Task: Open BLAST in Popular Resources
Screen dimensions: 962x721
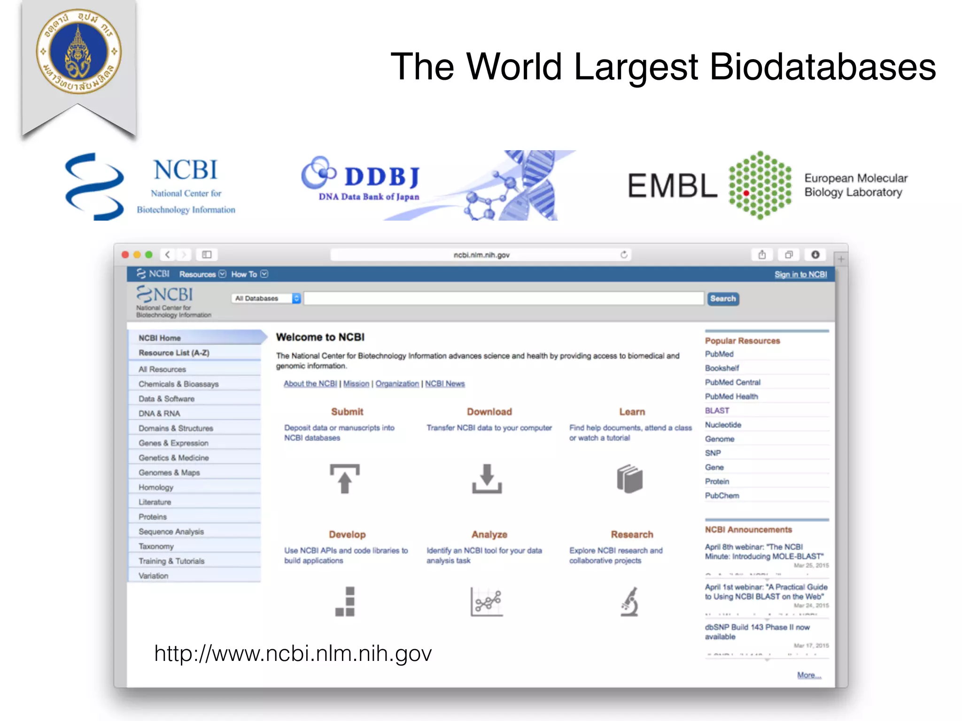Action: 717,410
